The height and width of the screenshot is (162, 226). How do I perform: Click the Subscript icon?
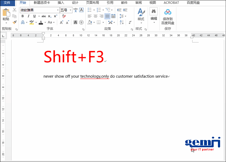tap(50, 16)
